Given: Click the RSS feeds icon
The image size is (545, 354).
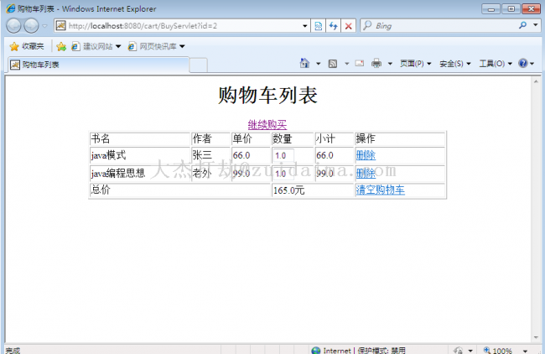Looking at the screenshot, I should point(332,64).
